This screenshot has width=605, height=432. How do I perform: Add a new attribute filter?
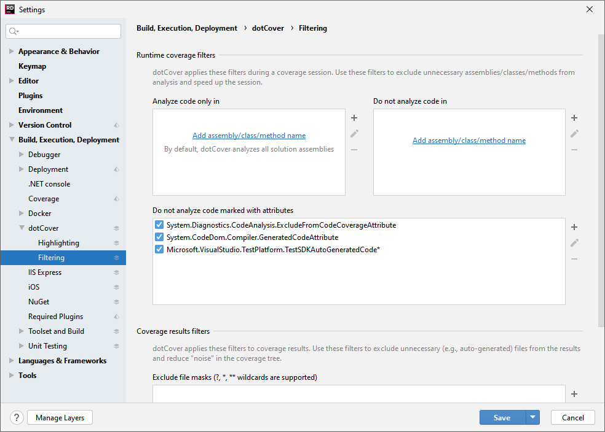coord(574,227)
